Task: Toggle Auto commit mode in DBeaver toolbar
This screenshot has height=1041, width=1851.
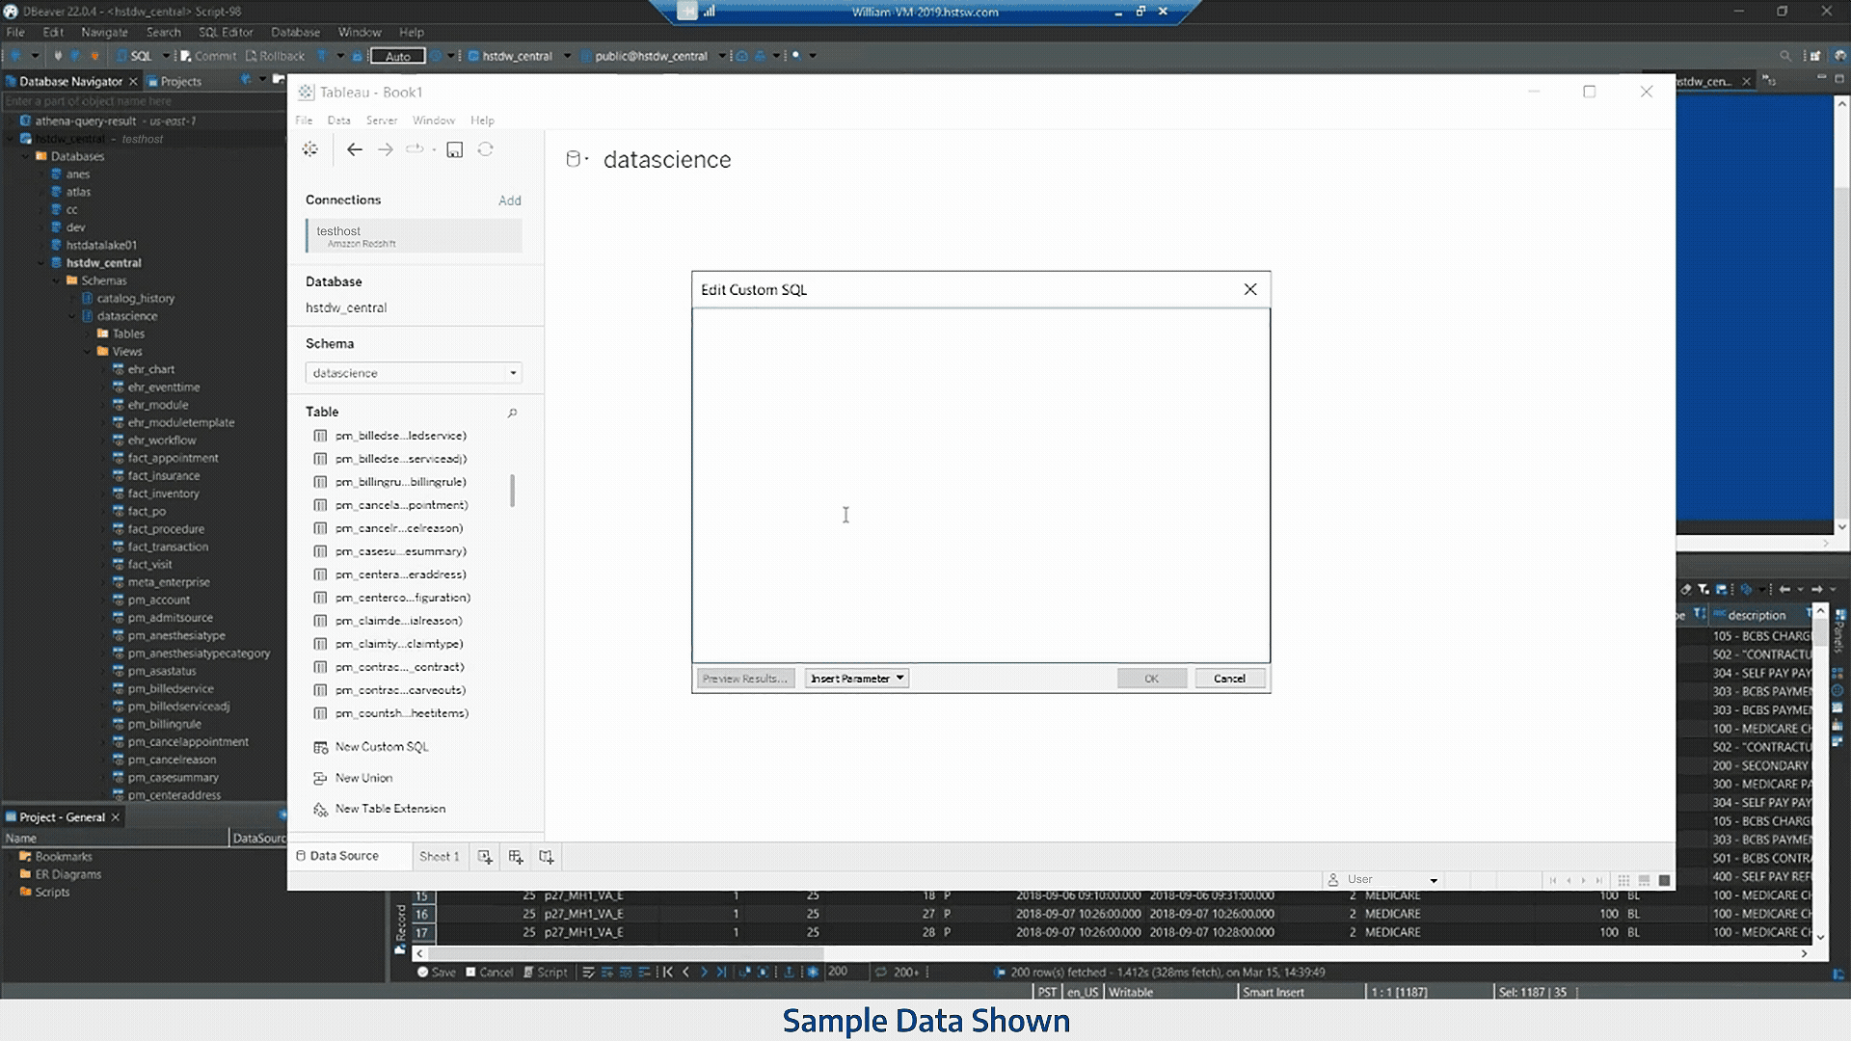Action: 398,56
